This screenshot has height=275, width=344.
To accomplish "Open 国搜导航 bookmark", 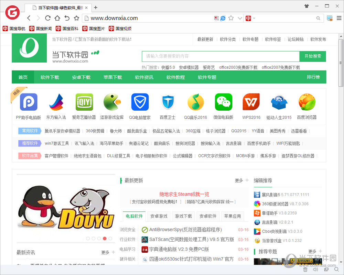I will coord(14,29).
